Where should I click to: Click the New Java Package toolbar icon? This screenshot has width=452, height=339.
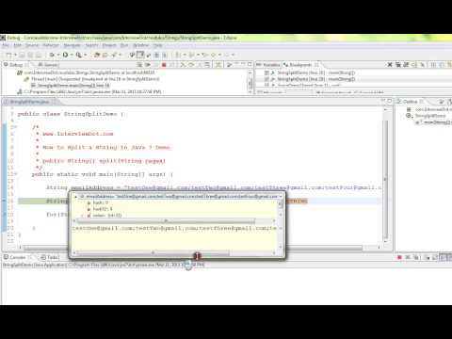[x=97, y=55]
